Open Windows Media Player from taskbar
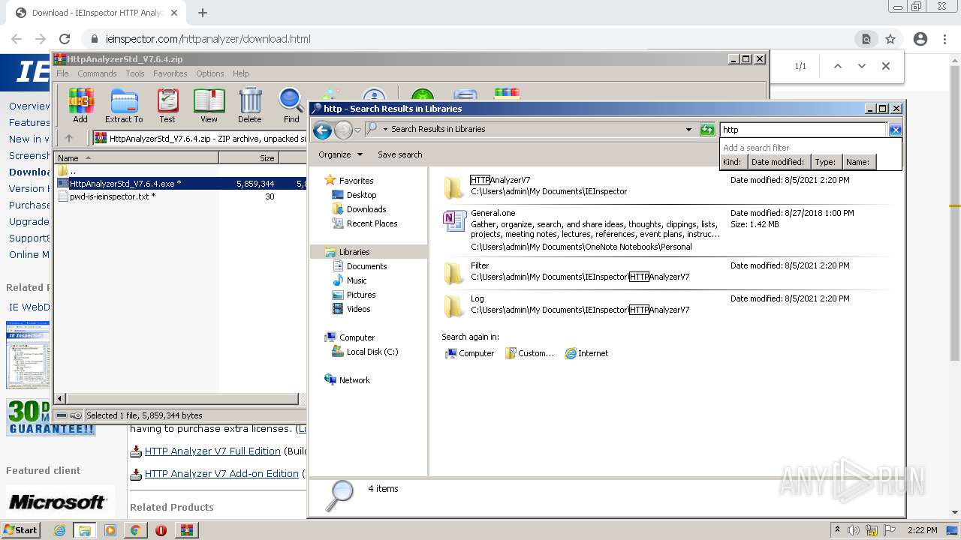 click(110, 530)
